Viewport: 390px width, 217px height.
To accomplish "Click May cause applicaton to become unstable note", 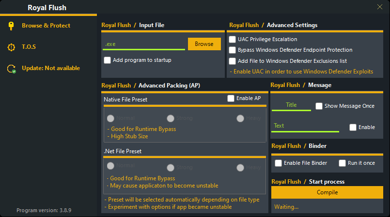I will point(163,186).
